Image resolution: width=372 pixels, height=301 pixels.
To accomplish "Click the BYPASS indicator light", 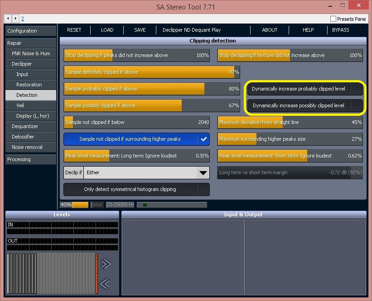I will coord(360,30).
